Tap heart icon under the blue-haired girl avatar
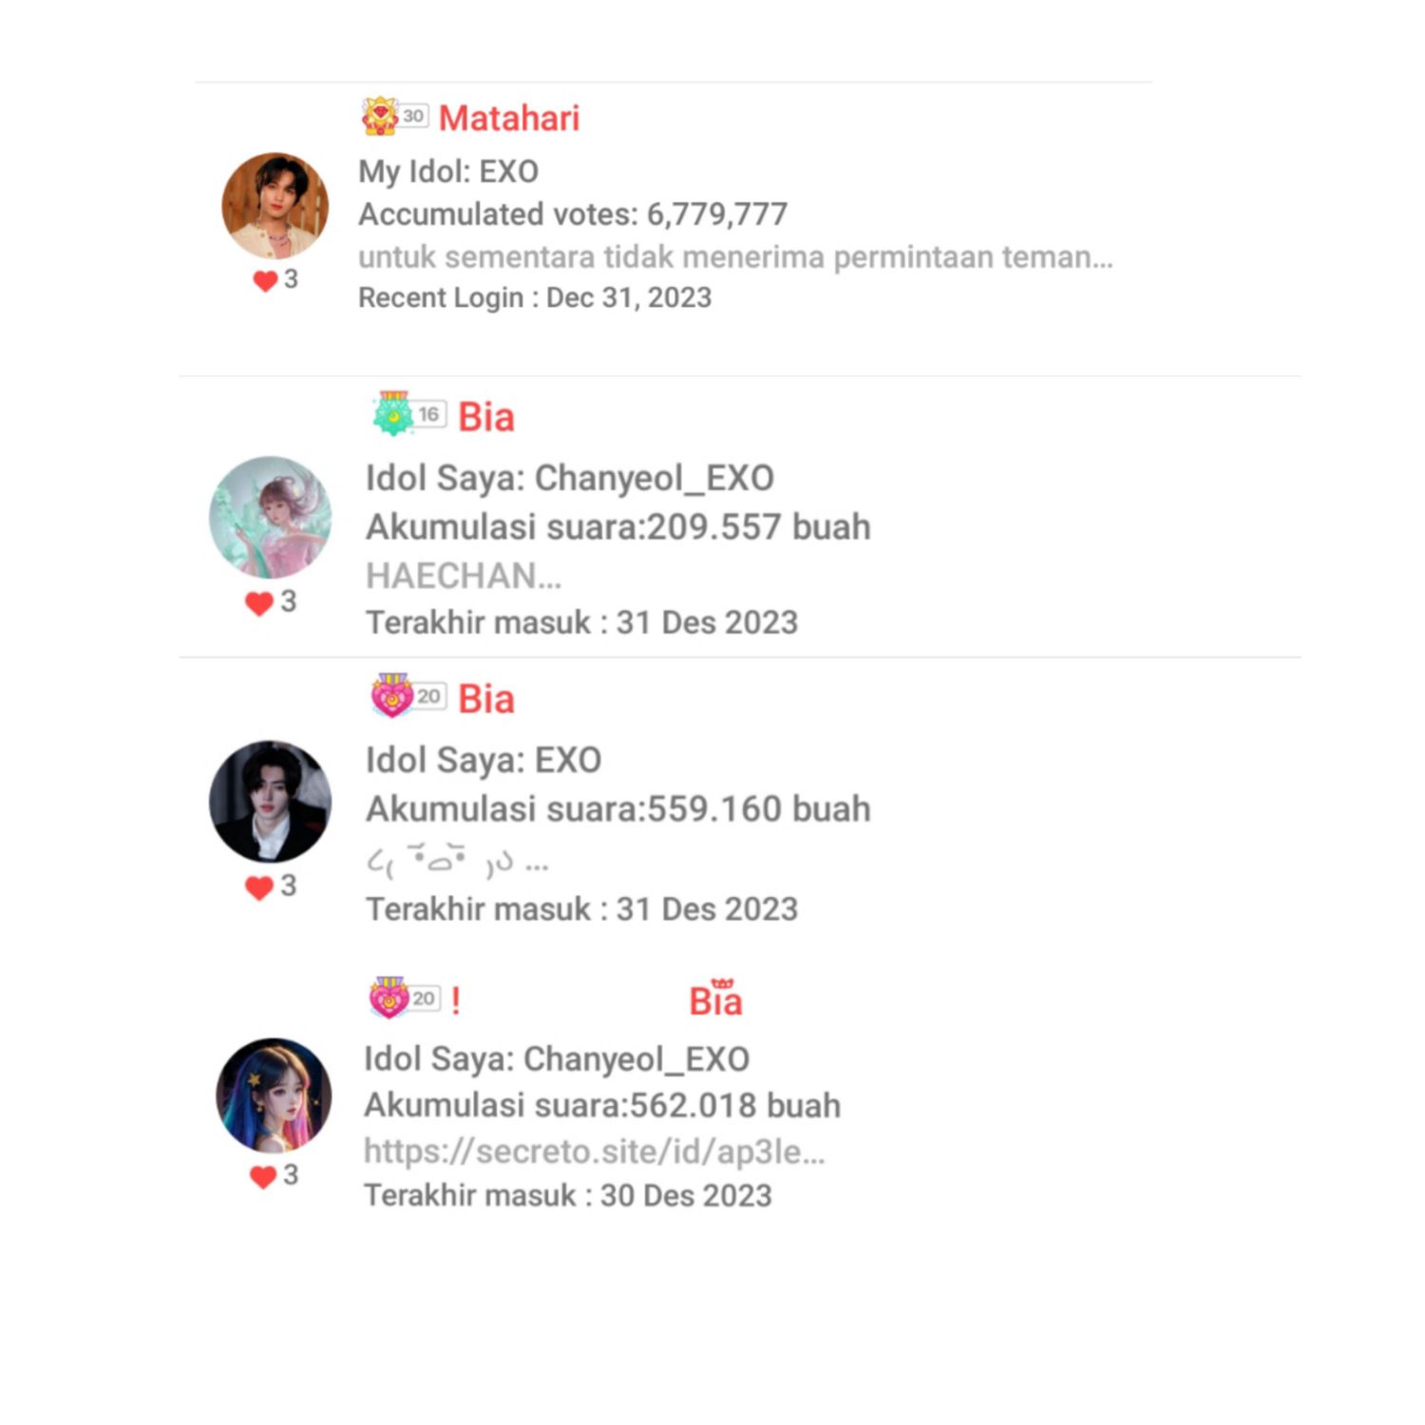 (263, 1176)
